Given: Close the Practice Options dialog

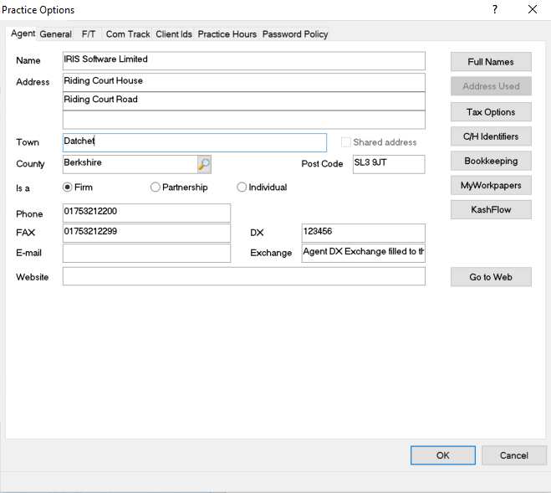Looking at the screenshot, I should point(533,9).
